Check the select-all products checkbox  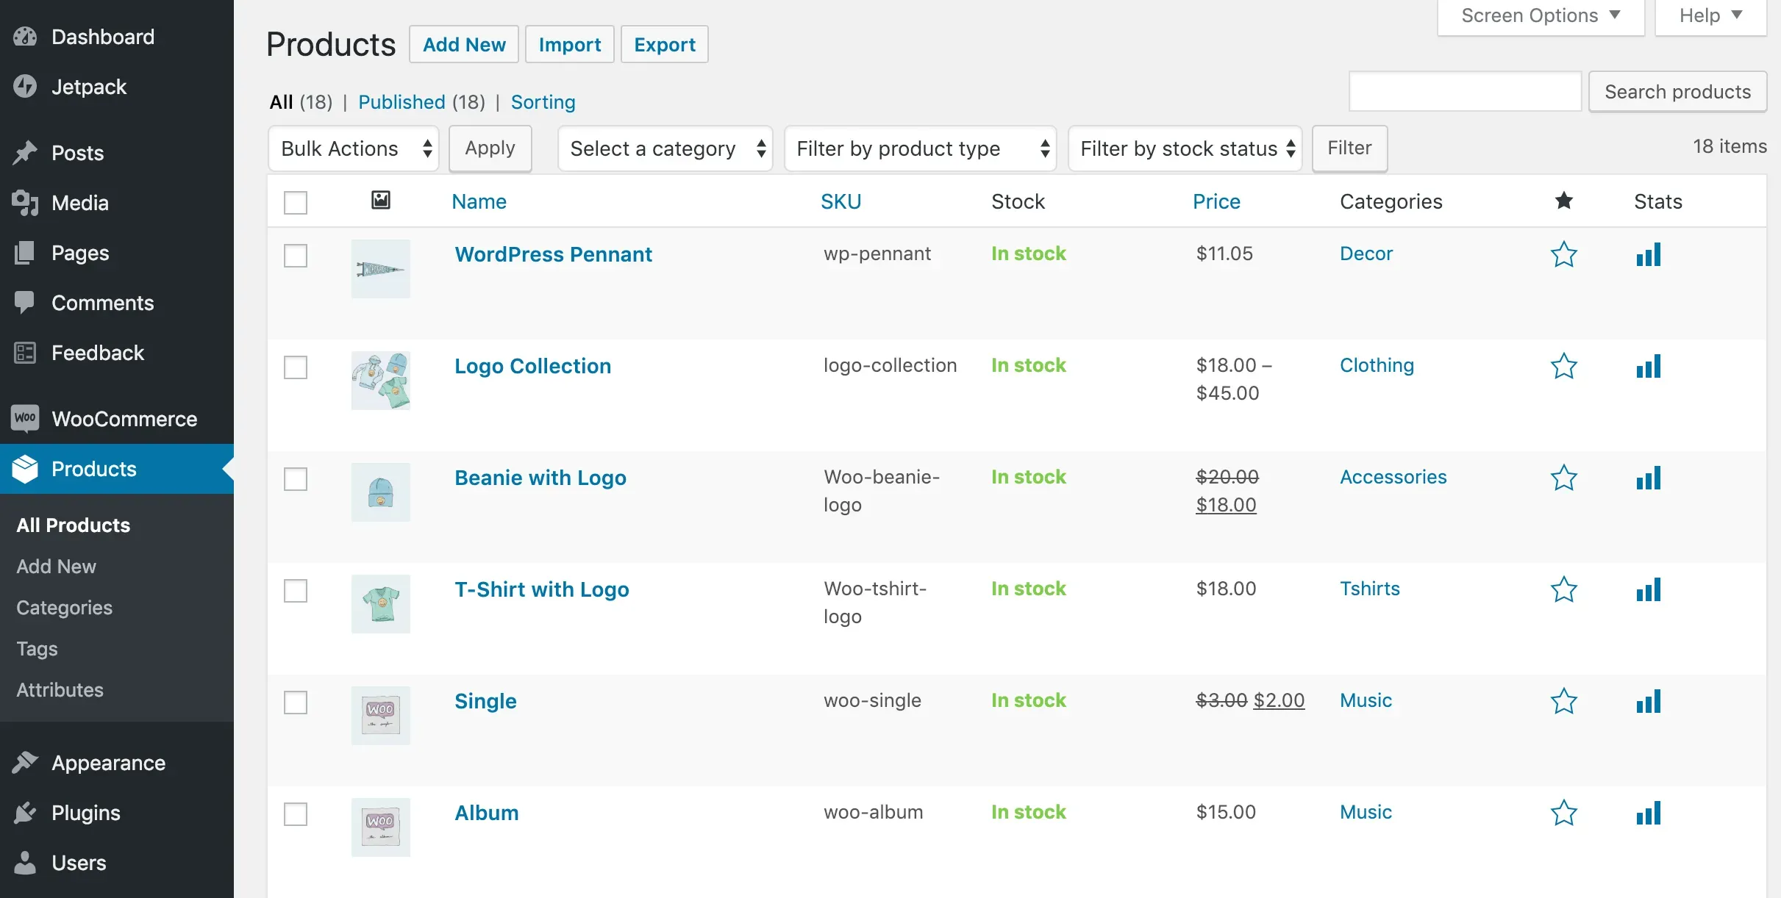(296, 202)
